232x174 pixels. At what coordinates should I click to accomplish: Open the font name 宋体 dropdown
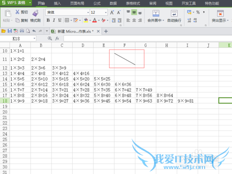[88, 12]
